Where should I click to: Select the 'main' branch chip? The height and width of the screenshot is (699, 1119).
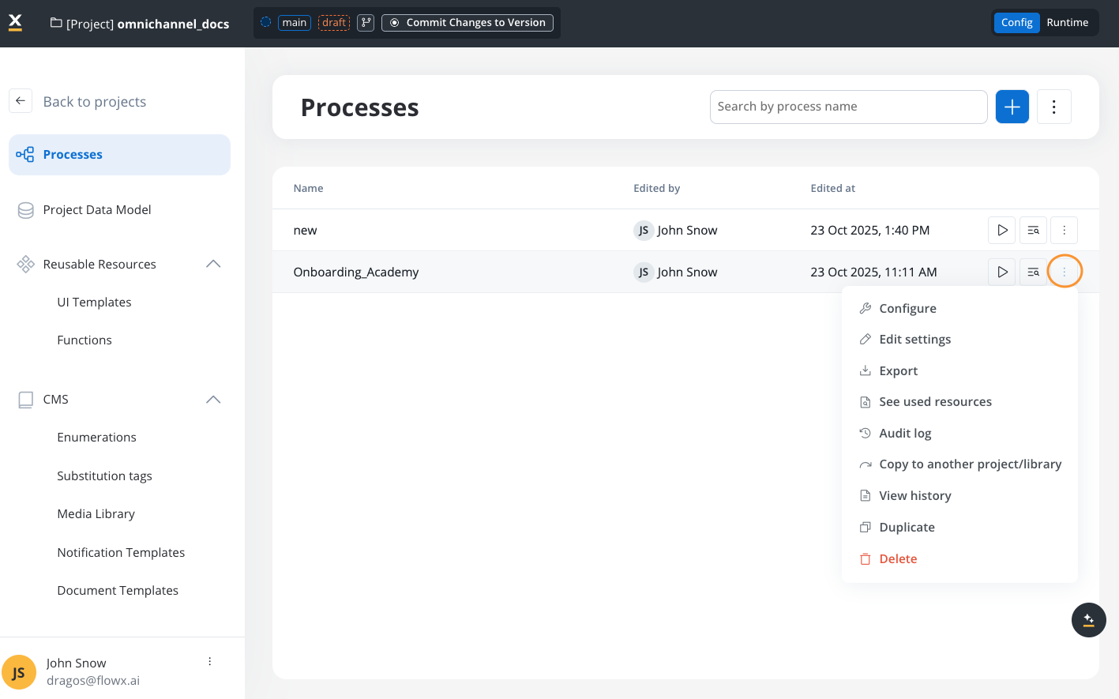[x=294, y=22]
